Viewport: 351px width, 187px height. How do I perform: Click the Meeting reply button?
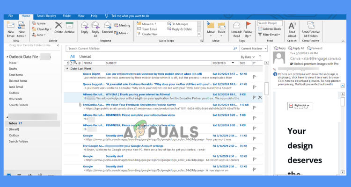coord(122,25)
